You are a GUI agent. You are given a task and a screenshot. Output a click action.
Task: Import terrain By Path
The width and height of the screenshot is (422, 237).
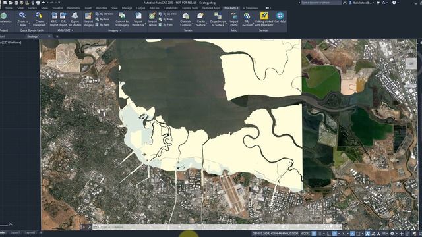pos(166,25)
